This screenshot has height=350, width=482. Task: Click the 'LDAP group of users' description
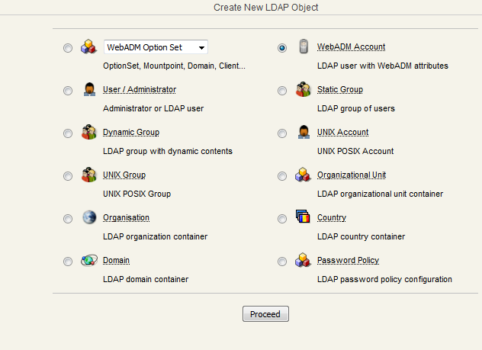pos(356,108)
